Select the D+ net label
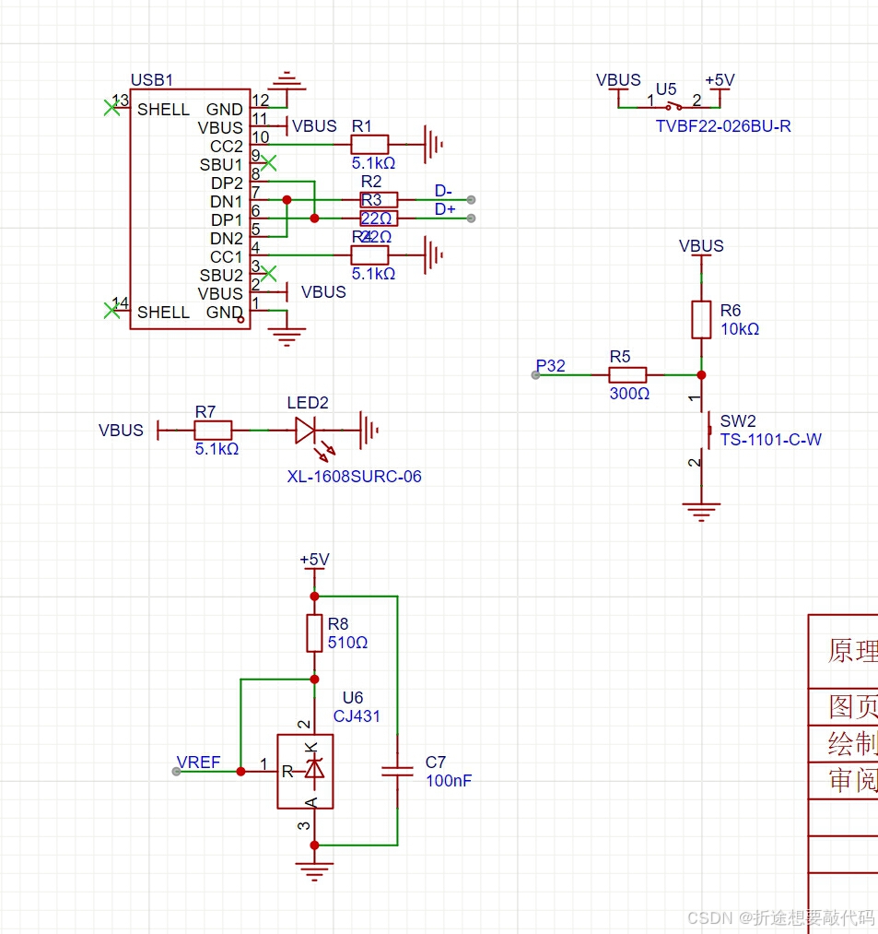The image size is (878, 934). [x=445, y=209]
